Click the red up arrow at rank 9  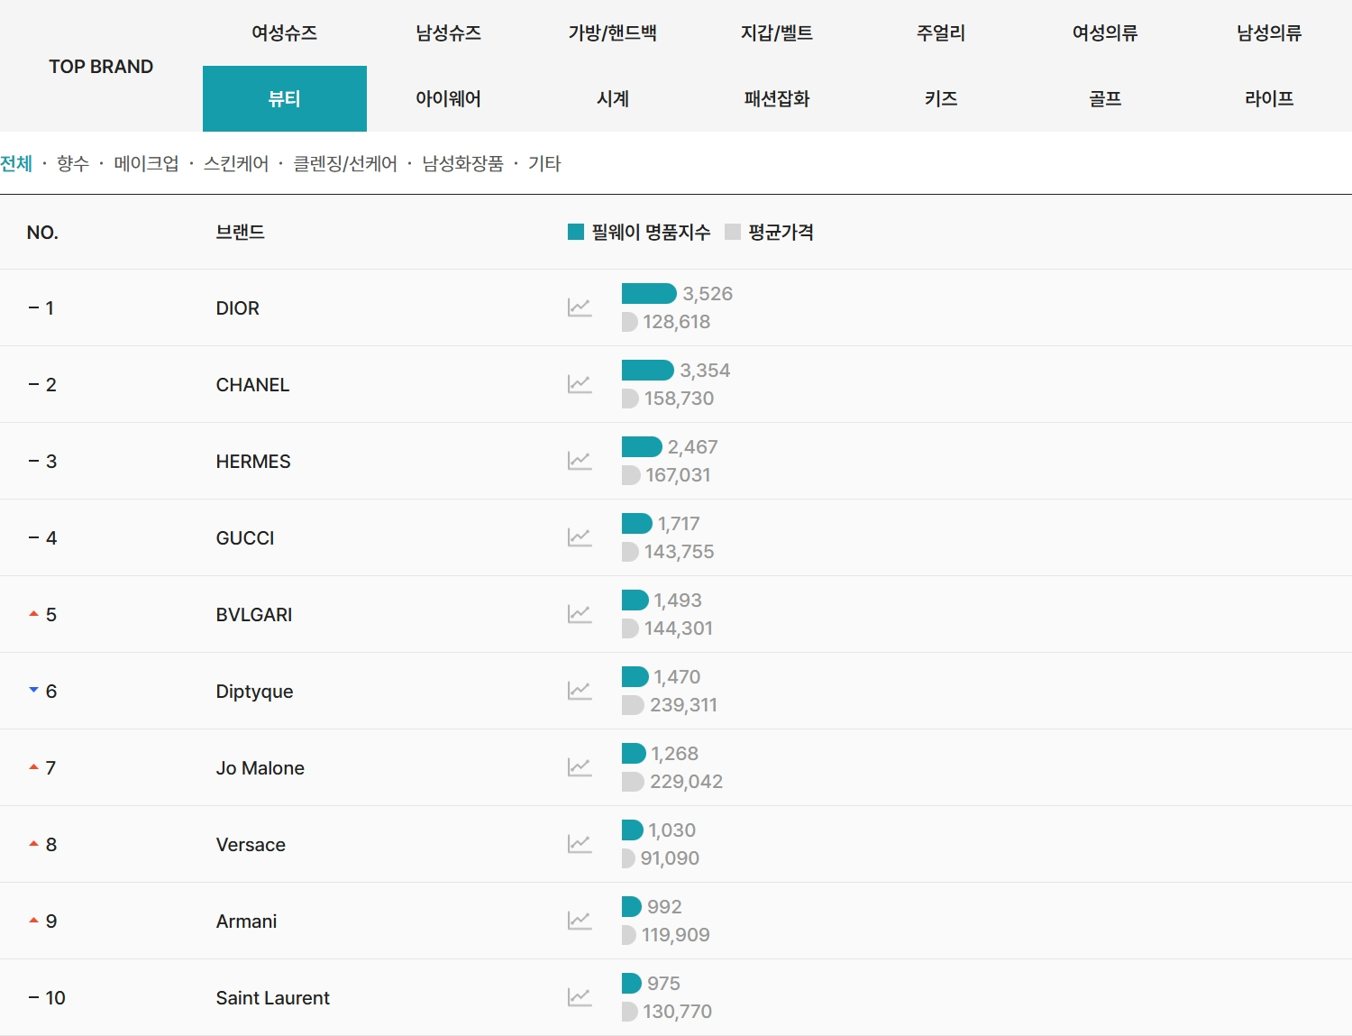pyautogui.click(x=33, y=920)
